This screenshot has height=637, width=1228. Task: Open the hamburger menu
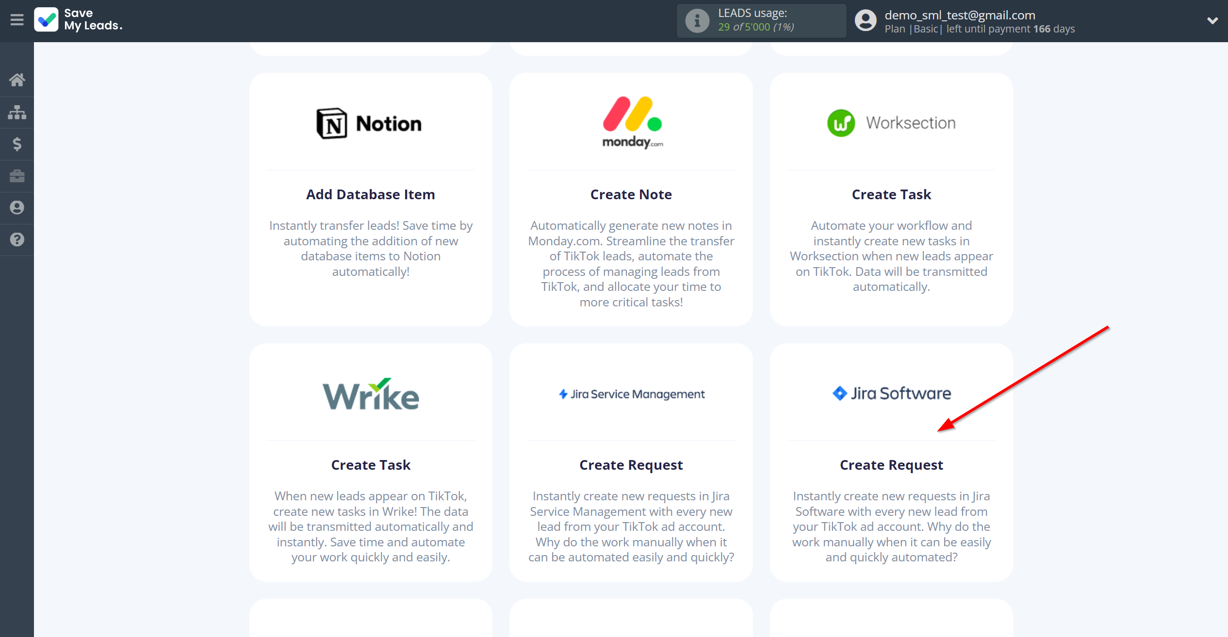17,20
